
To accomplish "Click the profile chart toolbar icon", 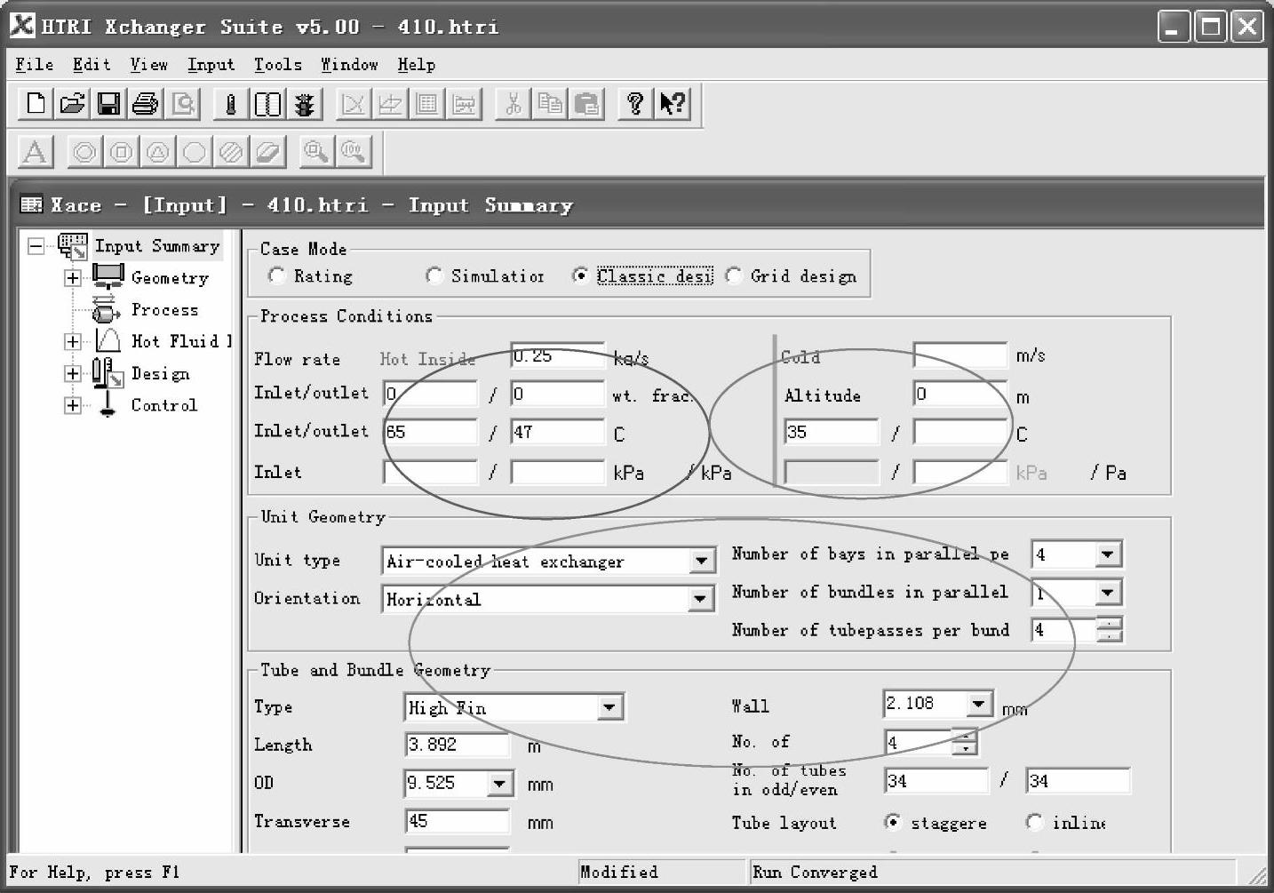I will tap(464, 104).
